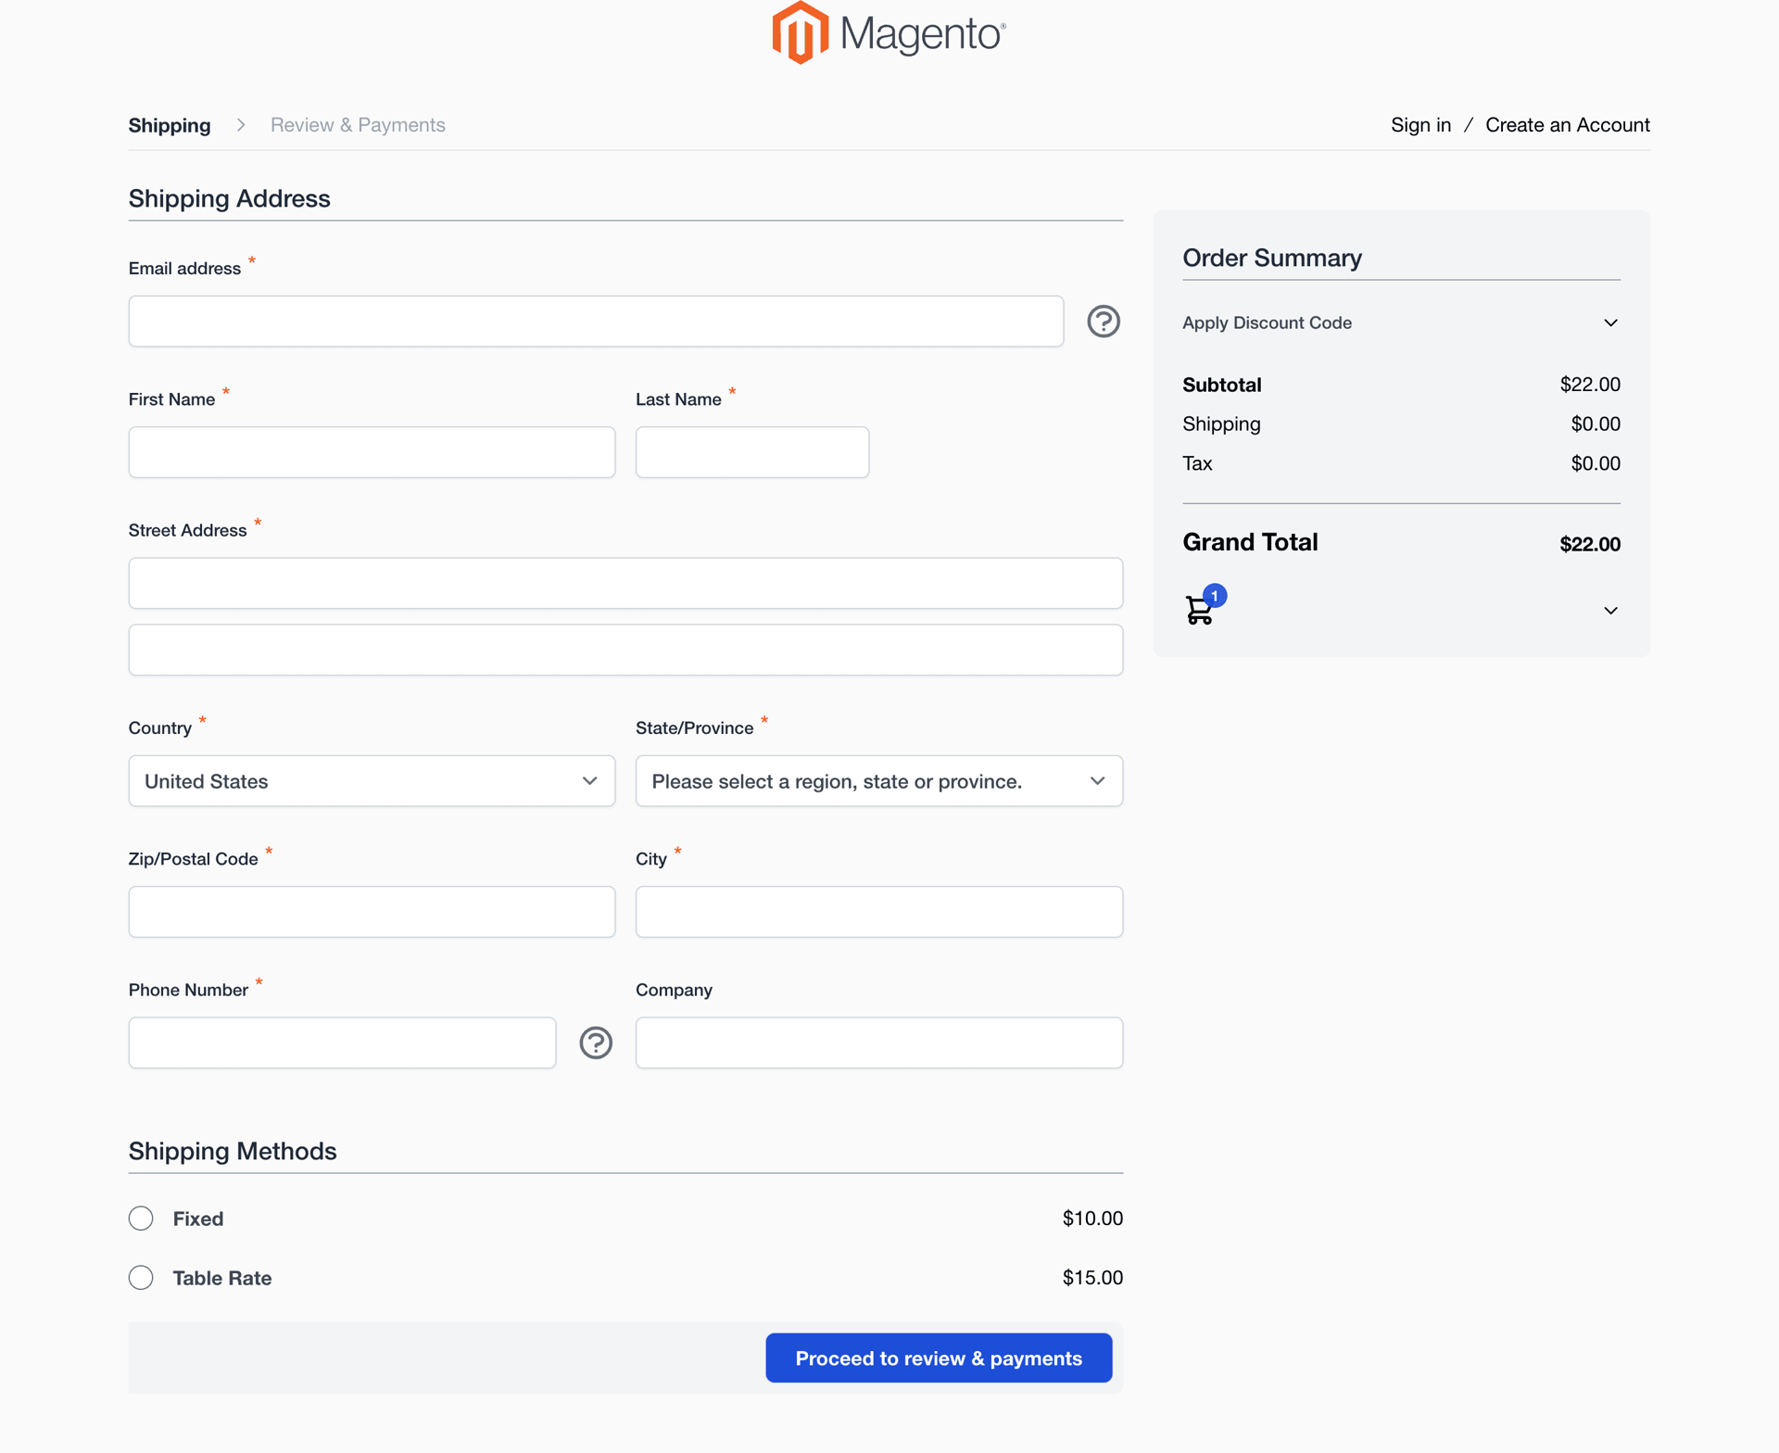The width and height of the screenshot is (1779, 1453).
Task: Open the State/Province dropdown
Action: tap(877, 780)
